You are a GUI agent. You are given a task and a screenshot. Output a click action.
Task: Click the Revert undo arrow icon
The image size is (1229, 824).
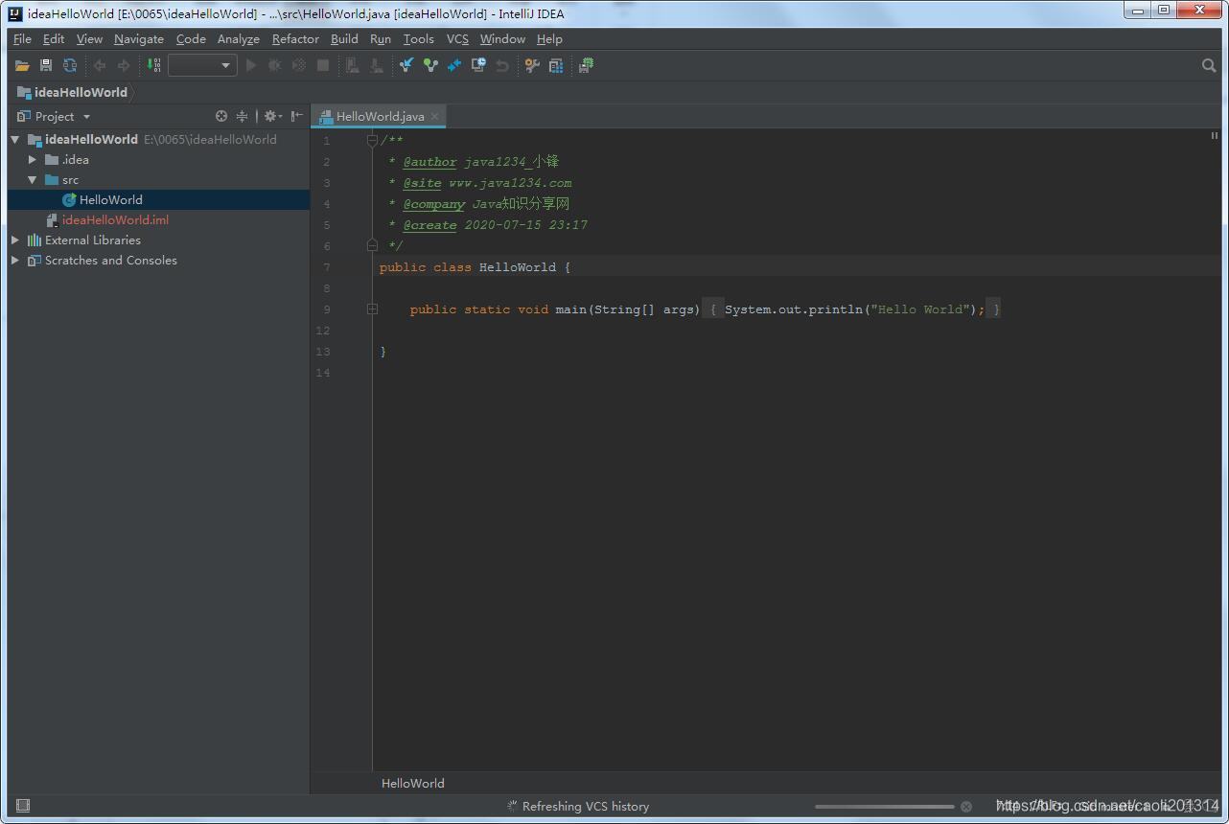502,65
